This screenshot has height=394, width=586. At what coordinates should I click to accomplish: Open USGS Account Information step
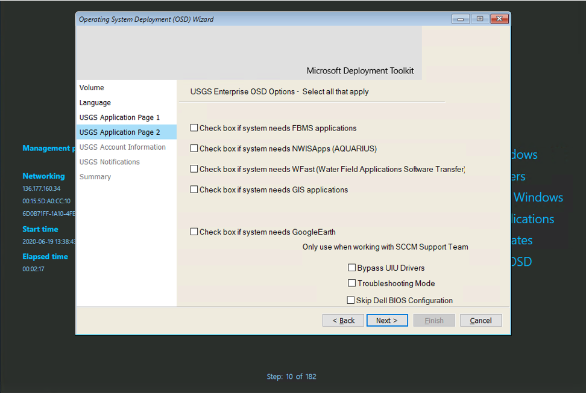pos(127,147)
